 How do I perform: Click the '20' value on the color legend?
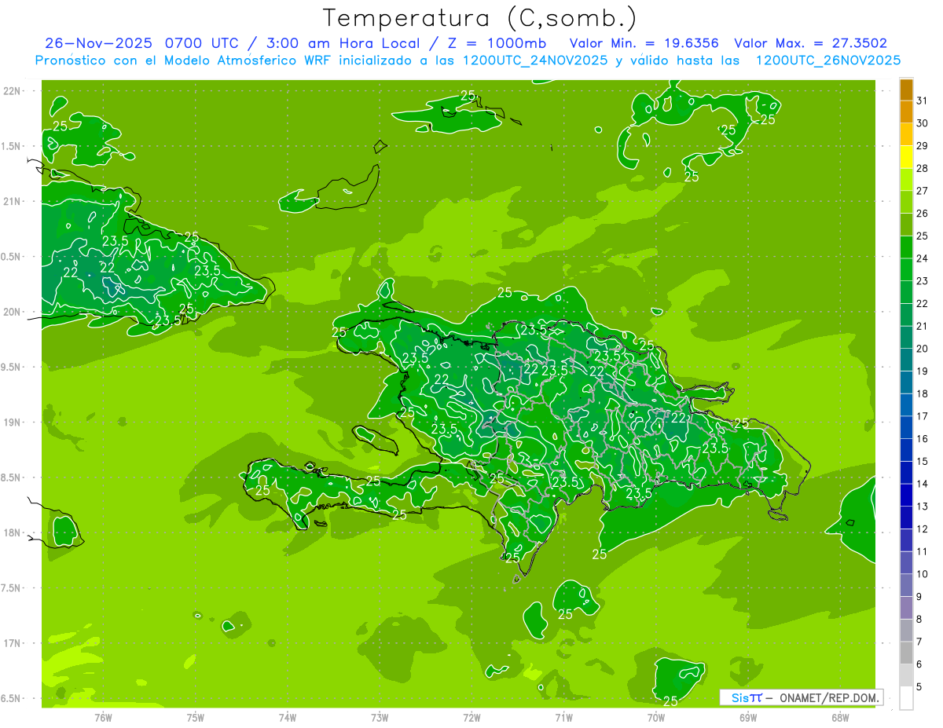coord(923,349)
